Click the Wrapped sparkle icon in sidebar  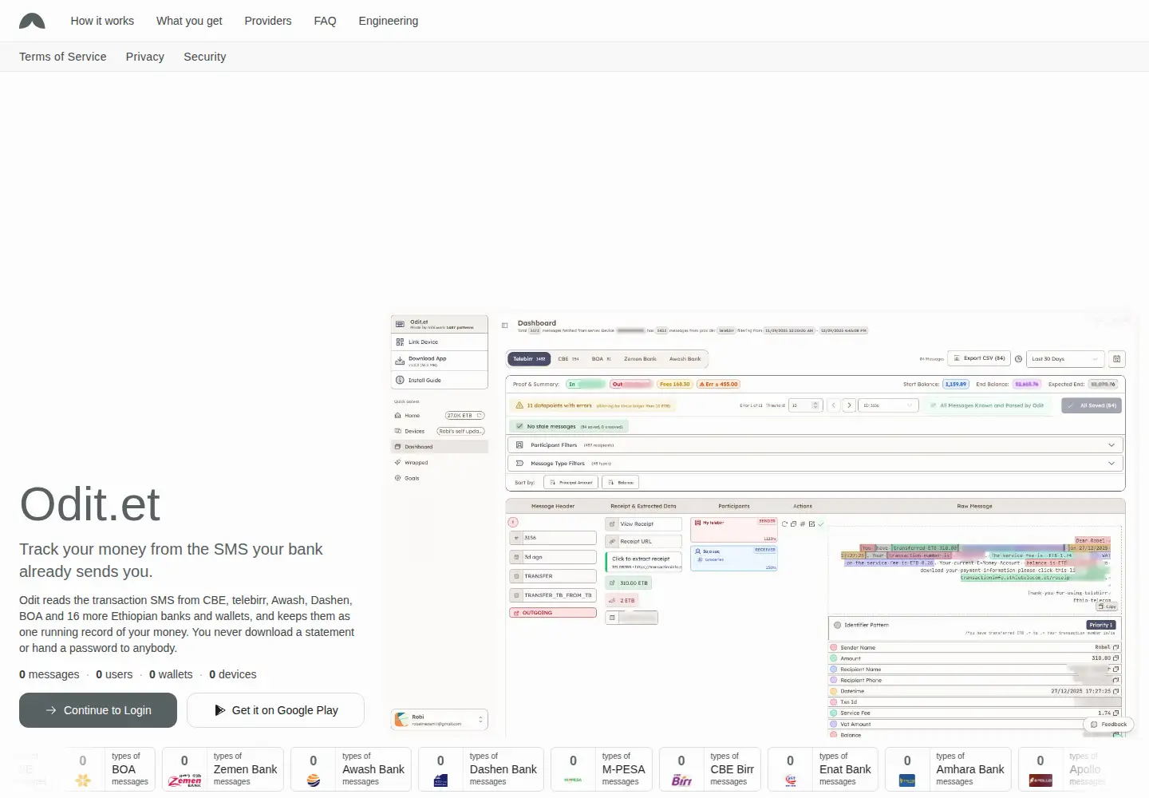click(x=397, y=463)
